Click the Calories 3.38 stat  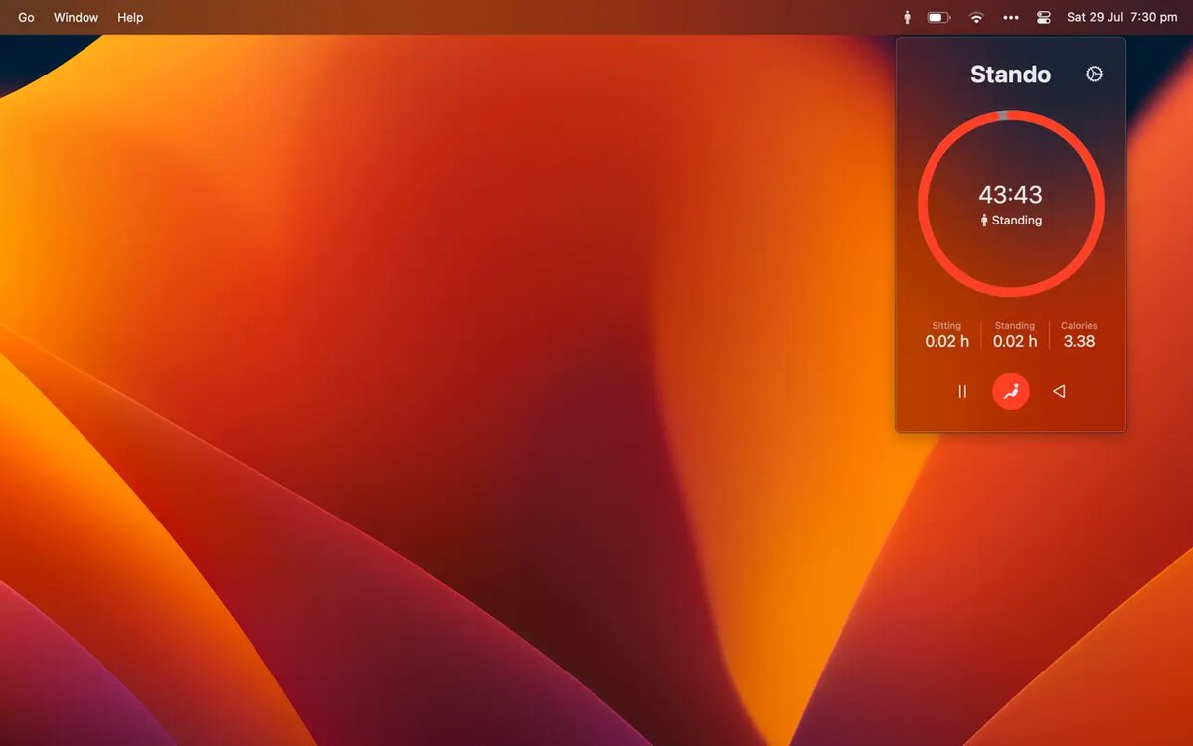[x=1079, y=335]
